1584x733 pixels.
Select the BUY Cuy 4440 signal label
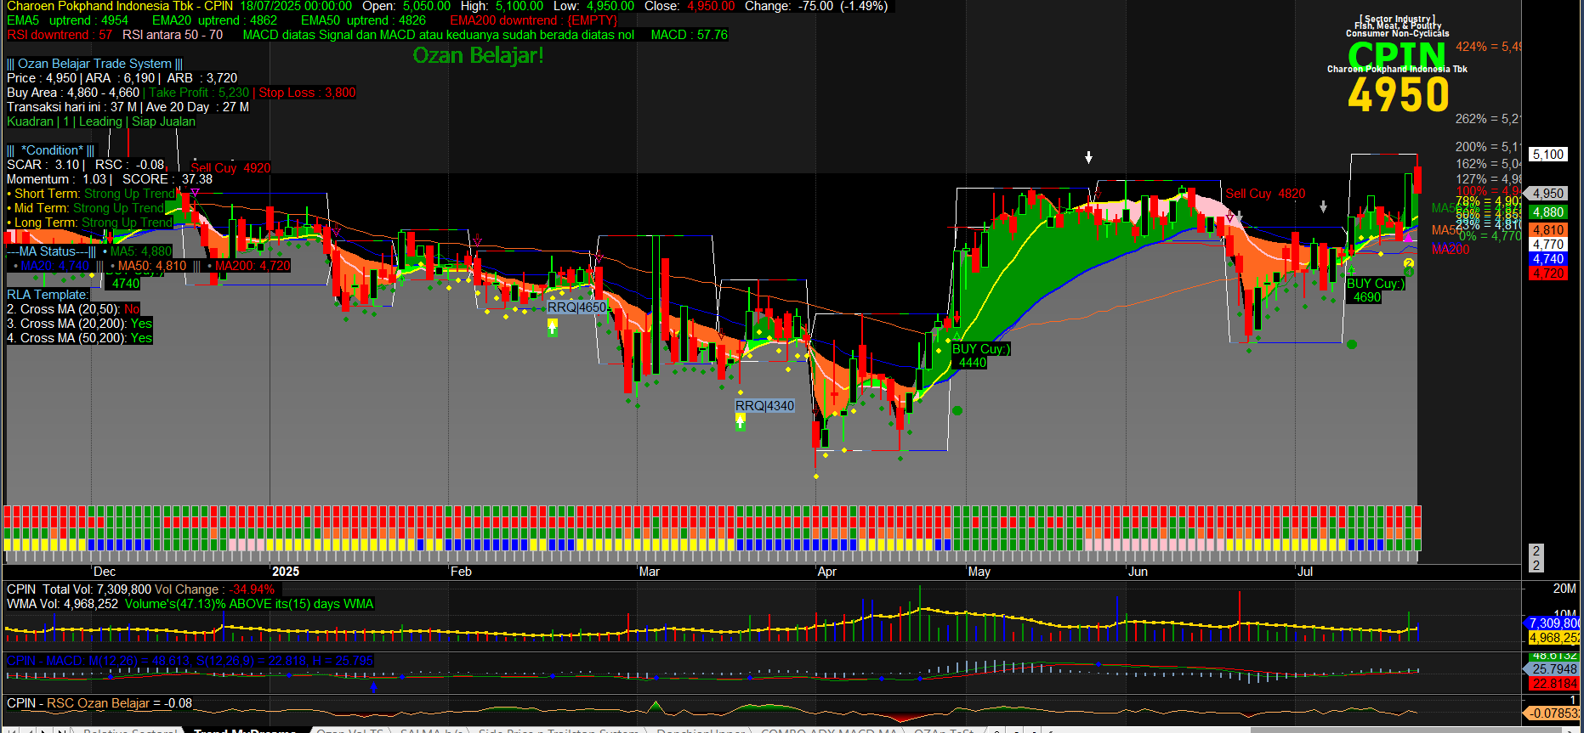980,355
